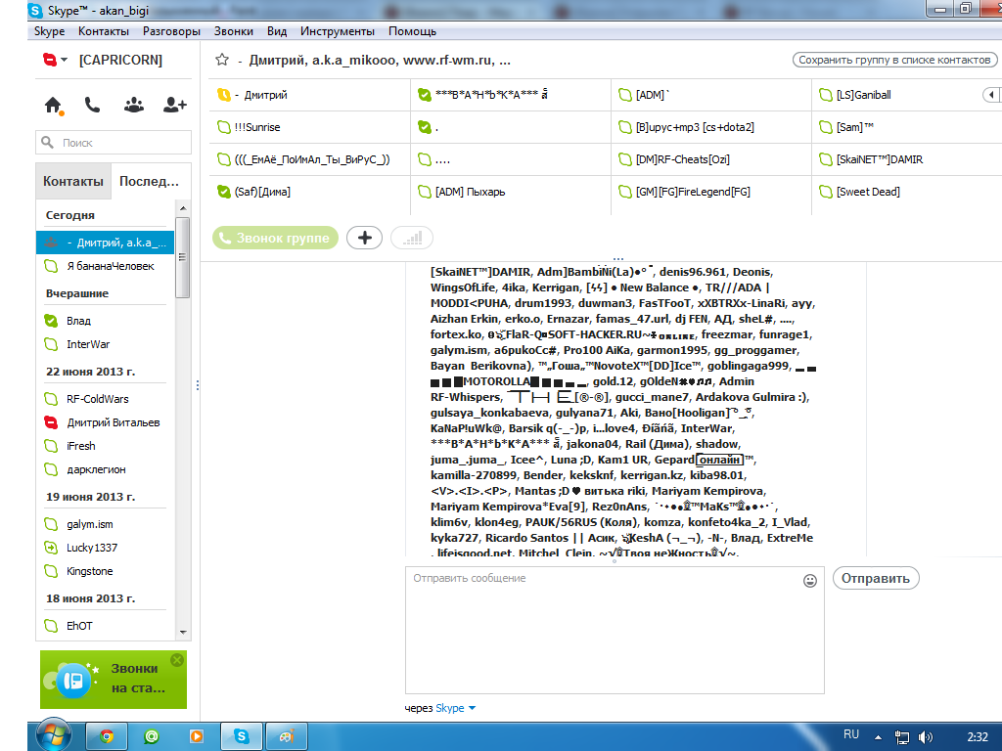Open status dropdown next to CAPRICORN
The height and width of the screenshot is (751, 1002).
tap(64, 60)
